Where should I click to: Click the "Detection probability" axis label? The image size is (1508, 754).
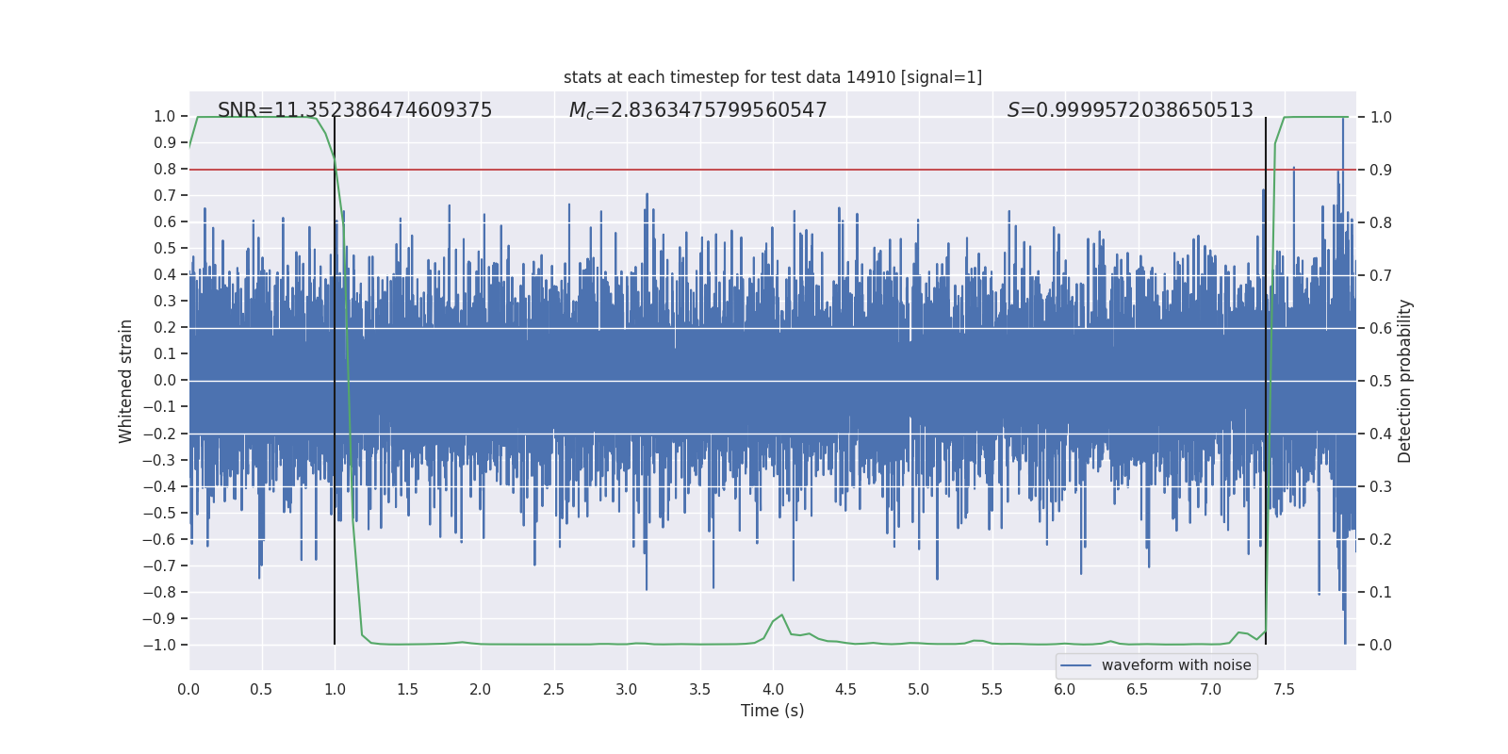click(1405, 381)
